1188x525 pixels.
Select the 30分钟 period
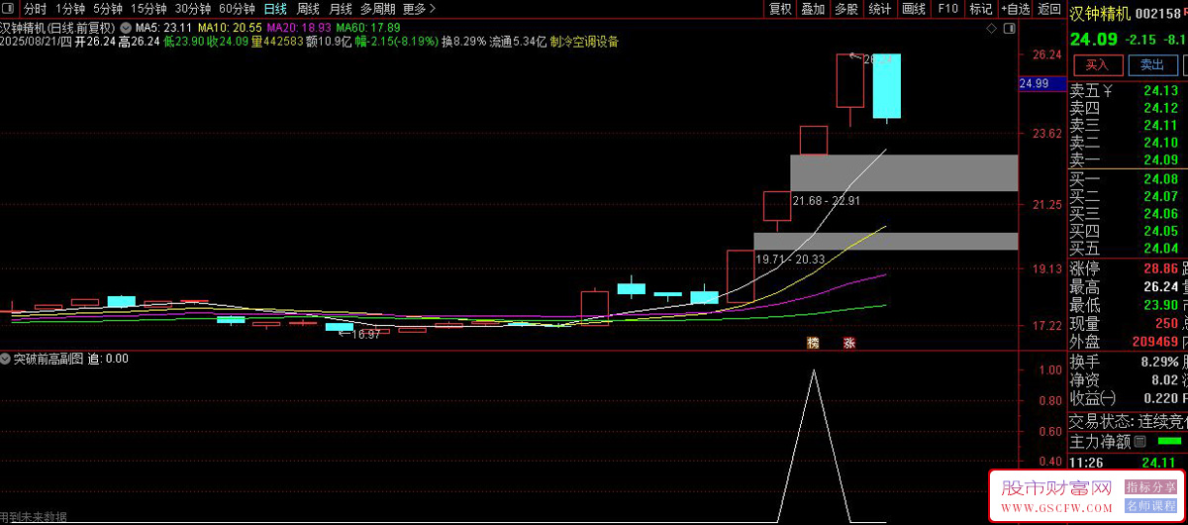click(x=193, y=9)
